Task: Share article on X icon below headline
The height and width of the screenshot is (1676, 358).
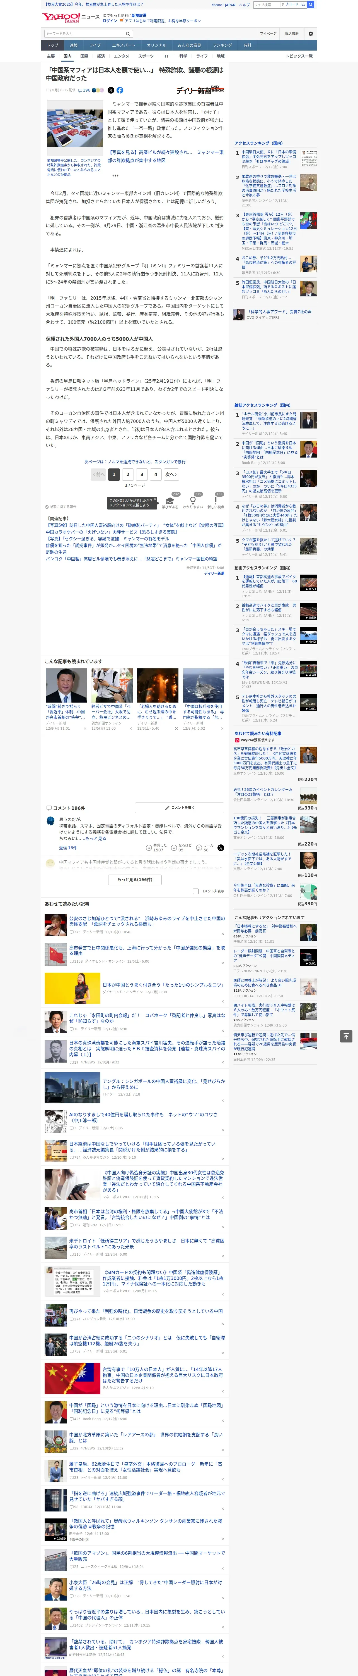Action: 110,91
